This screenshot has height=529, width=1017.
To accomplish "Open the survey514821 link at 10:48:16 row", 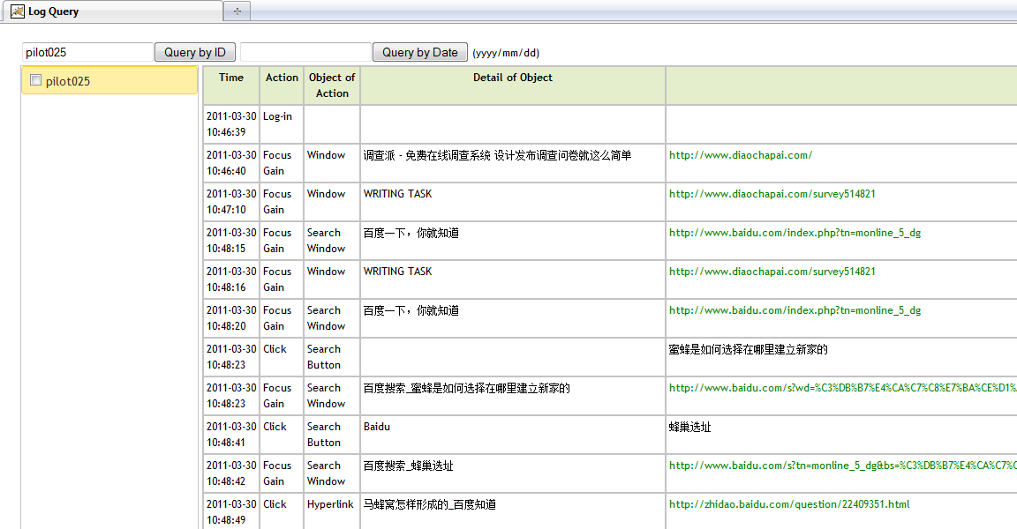I will (x=772, y=272).
